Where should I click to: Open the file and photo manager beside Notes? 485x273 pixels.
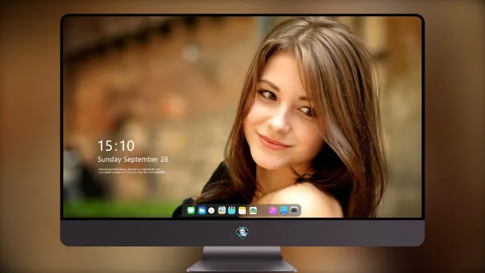coord(253,211)
